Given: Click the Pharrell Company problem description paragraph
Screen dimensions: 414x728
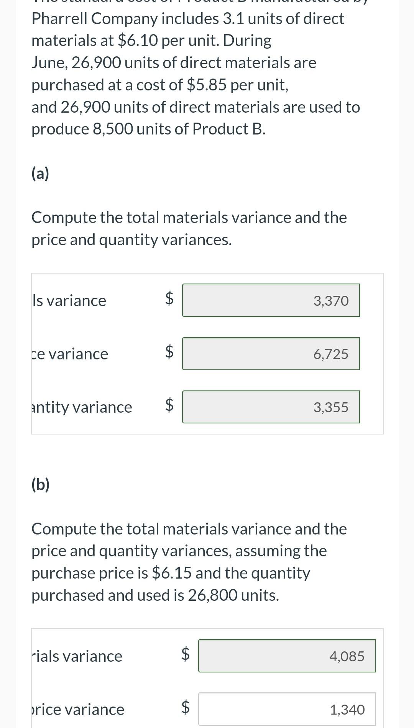Looking at the screenshot, I should pos(196,74).
